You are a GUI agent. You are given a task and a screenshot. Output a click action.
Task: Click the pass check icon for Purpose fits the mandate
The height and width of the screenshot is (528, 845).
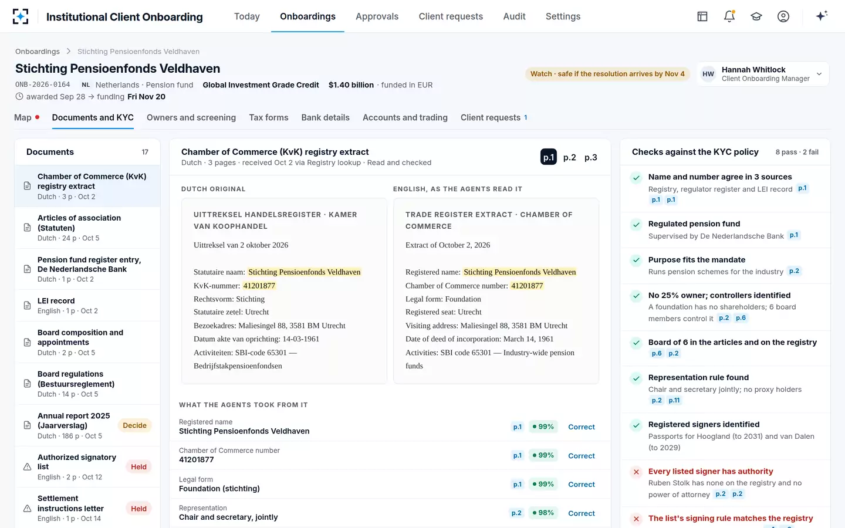click(636, 260)
